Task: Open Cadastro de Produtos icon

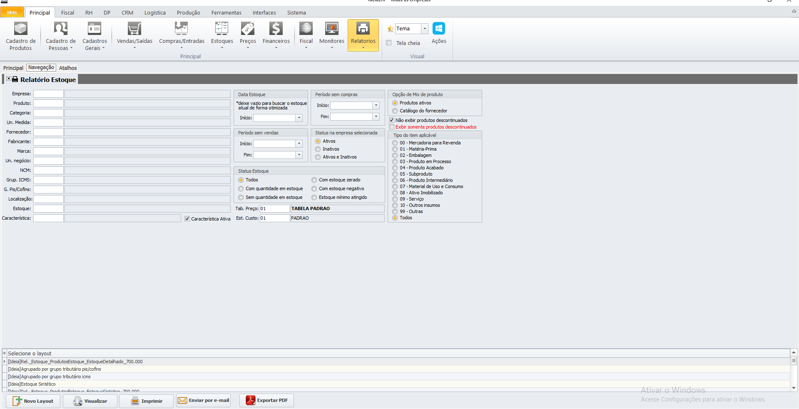Action: click(20, 29)
